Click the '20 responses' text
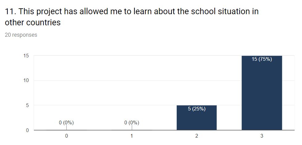 click(x=21, y=35)
